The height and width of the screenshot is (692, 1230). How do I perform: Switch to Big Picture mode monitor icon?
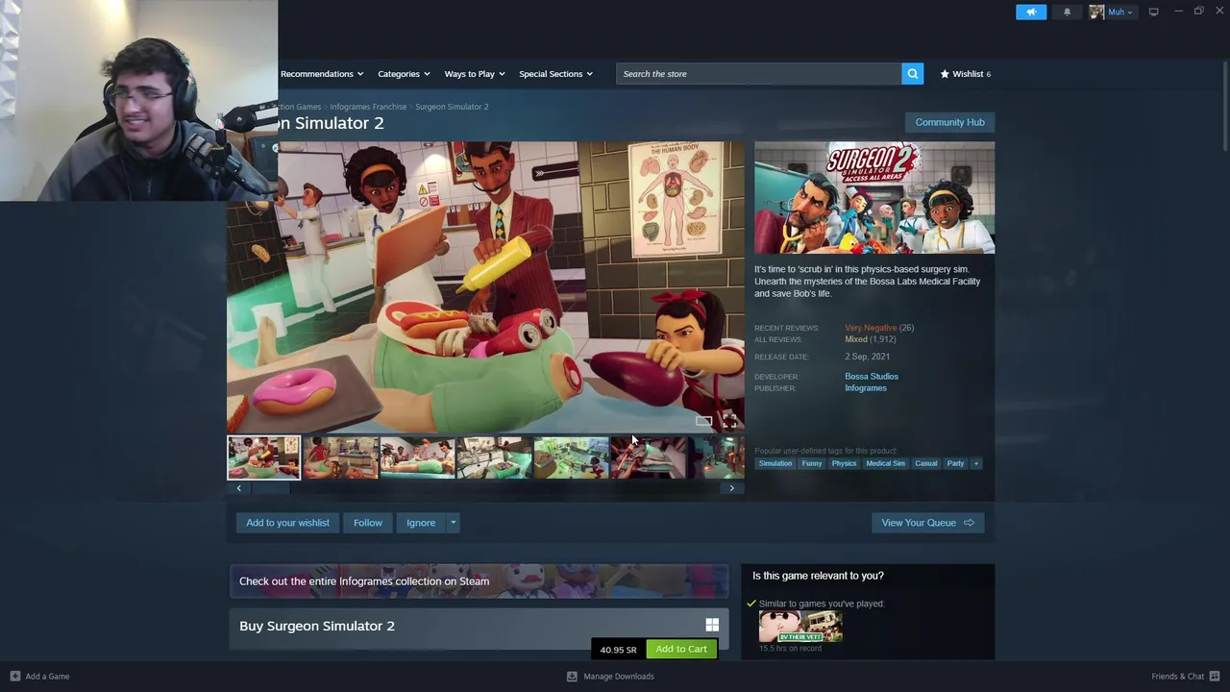click(1153, 12)
